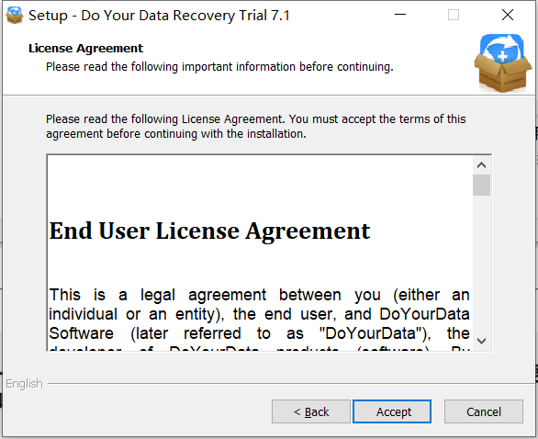Click the Do Your Data installer box logo
Image resolution: width=538 pixels, height=439 pixels.
pos(503,63)
